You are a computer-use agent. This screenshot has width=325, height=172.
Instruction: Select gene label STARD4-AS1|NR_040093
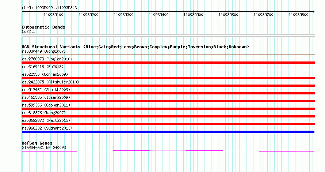(x=44, y=148)
